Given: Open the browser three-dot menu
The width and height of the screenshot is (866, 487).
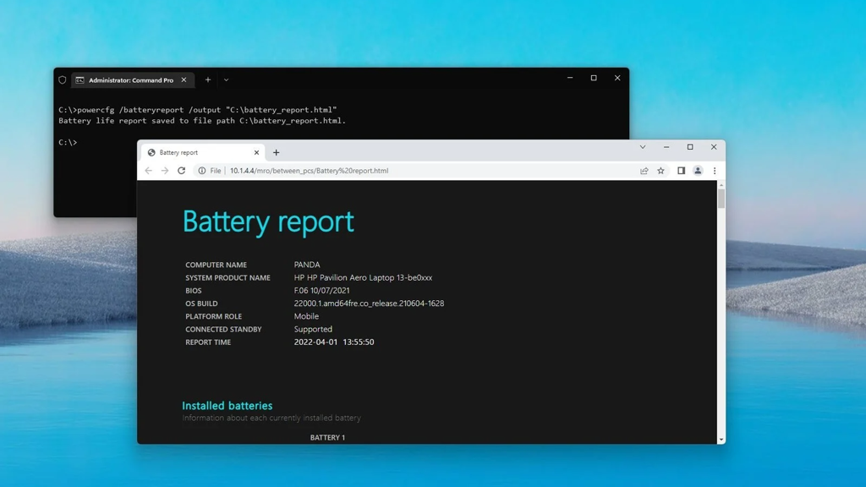Looking at the screenshot, I should pos(714,171).
